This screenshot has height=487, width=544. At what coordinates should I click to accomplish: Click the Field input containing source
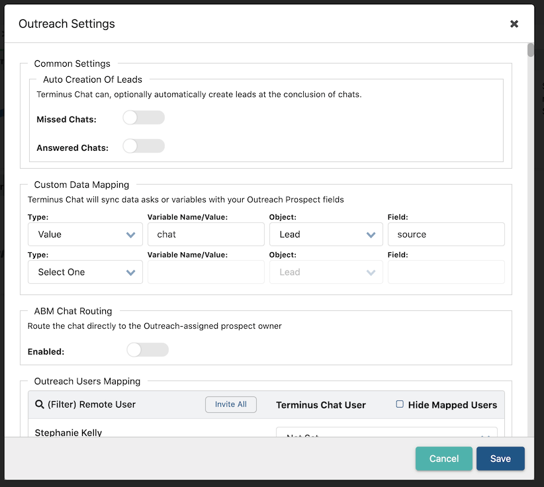(x=446, y=234)
